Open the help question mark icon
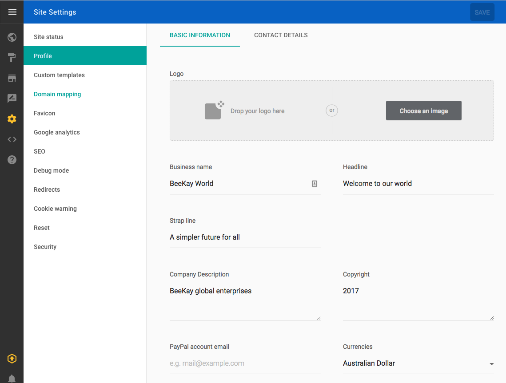 (x=12, y=160)
